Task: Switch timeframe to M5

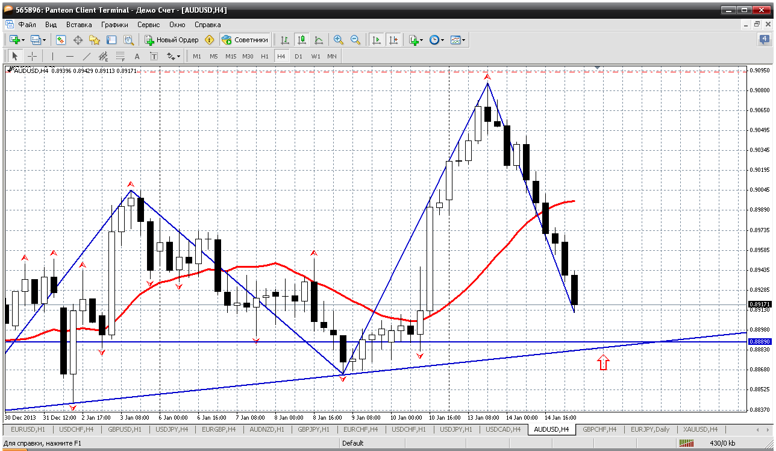Action: tap(214, 56)
